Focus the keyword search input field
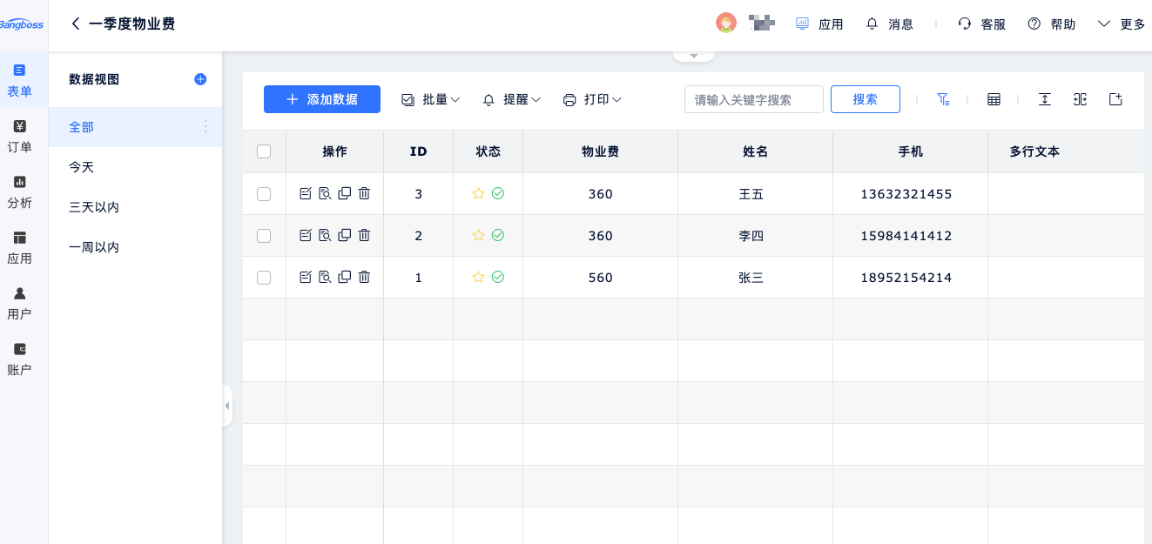Image resolution: width=1152 pixels, height=544 pixels. point(753,99)
